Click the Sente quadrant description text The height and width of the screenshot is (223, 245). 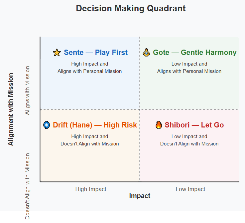click(x=89, y=68)
